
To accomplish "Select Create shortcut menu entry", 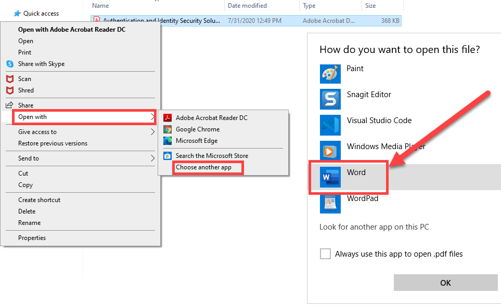I will [x=40, y=200].
